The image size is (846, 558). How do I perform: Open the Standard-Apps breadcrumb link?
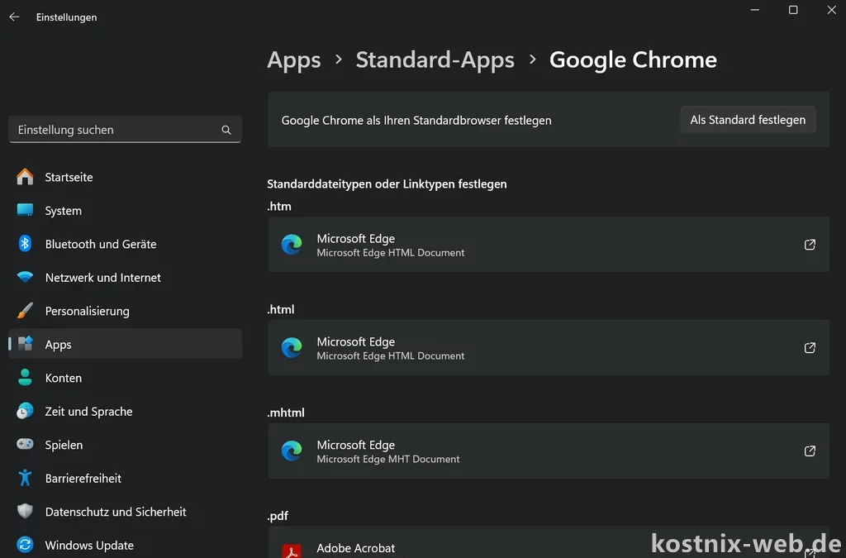click(x=435, y=60)
